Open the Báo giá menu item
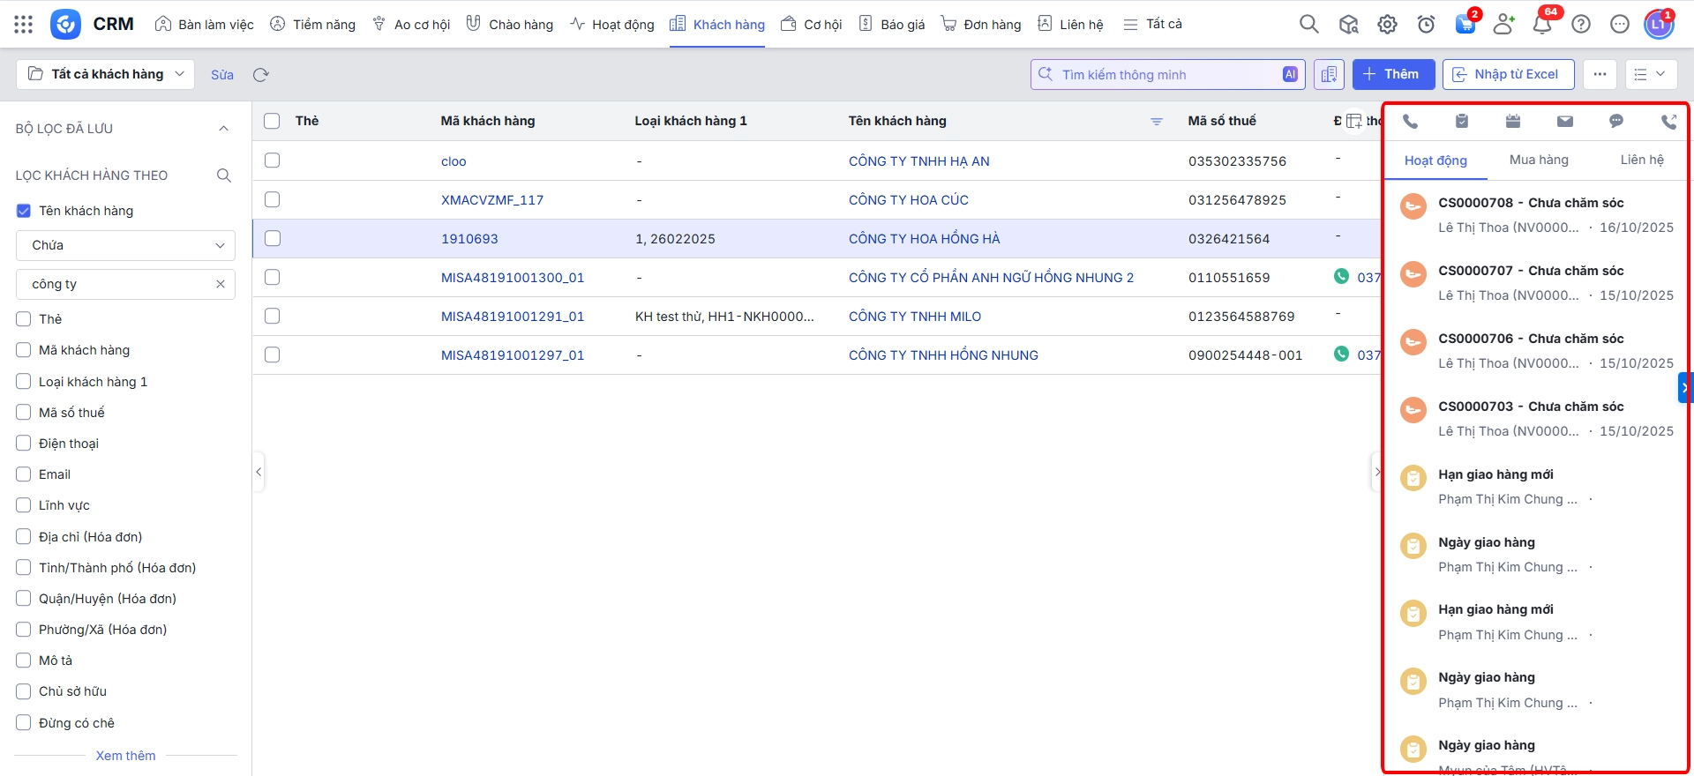This screenshot has width=1694, height=776. [892, 25]
